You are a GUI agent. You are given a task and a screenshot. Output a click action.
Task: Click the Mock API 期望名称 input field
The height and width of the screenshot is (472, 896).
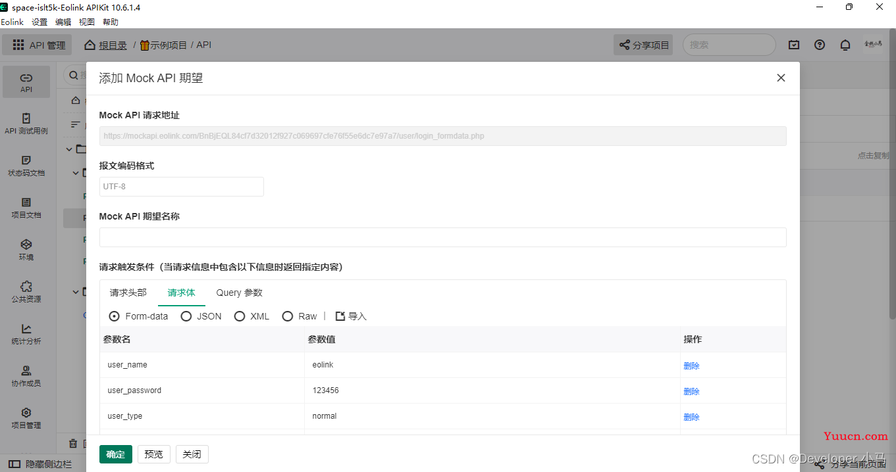(x=443, y=237)
